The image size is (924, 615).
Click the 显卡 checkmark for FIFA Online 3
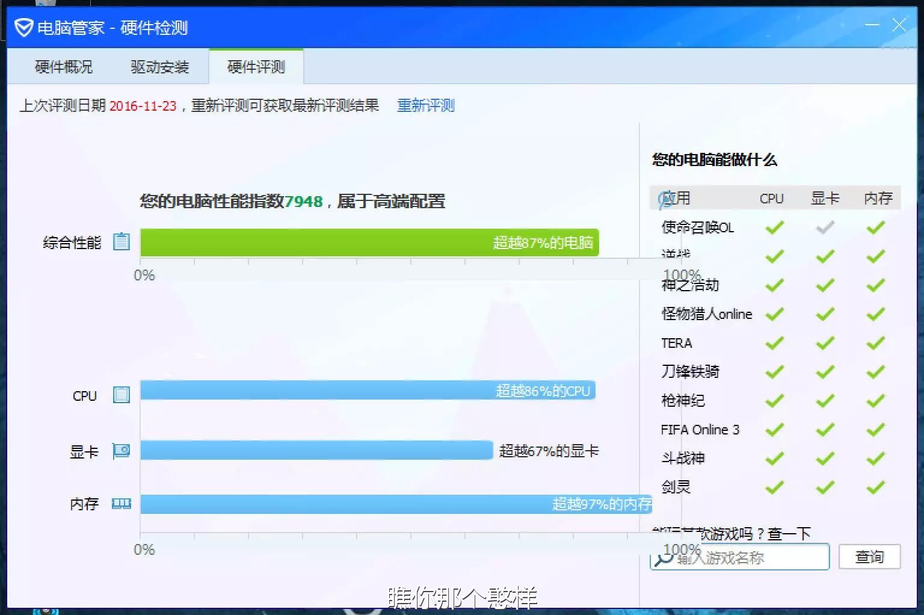(x=825, y=430)
